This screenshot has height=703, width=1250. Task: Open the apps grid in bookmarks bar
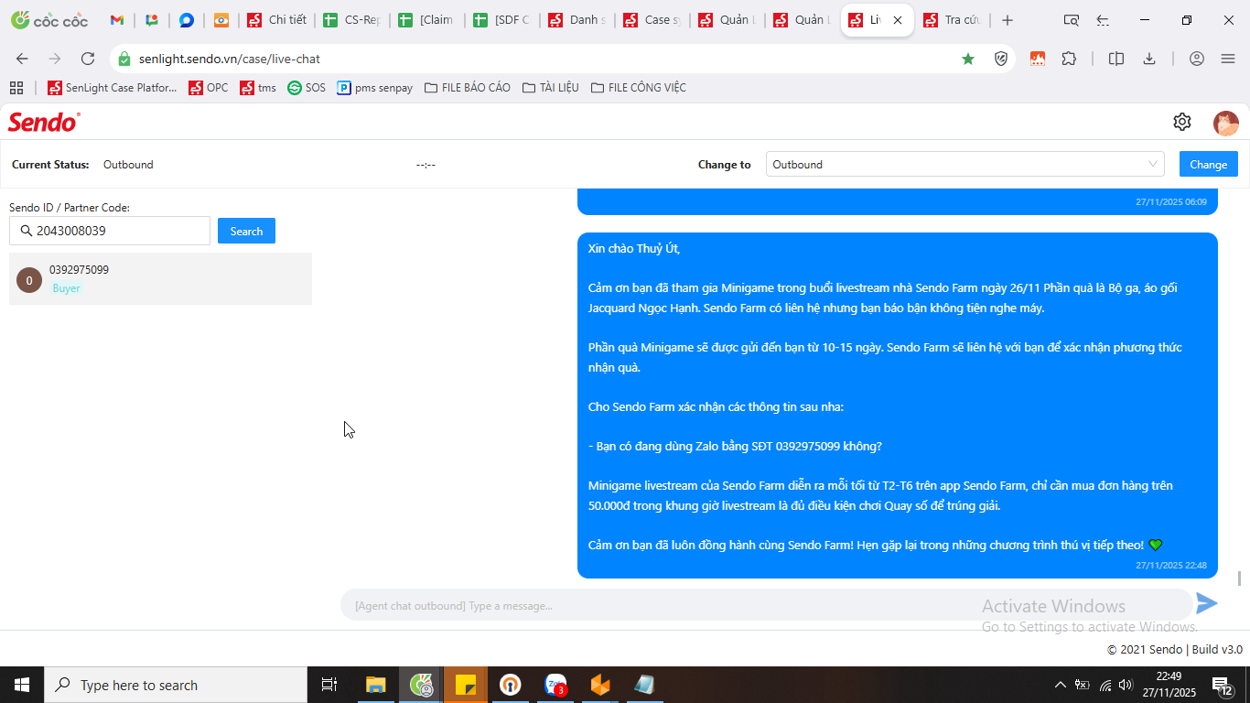(16, 88)
